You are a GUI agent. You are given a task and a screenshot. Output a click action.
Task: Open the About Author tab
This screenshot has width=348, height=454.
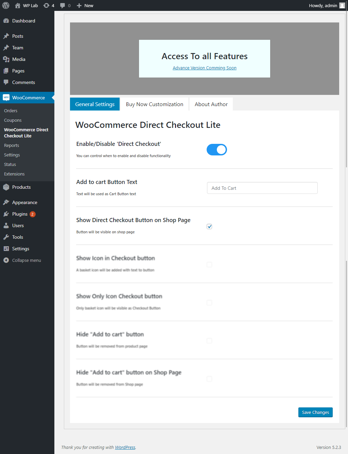coord(211,104)
